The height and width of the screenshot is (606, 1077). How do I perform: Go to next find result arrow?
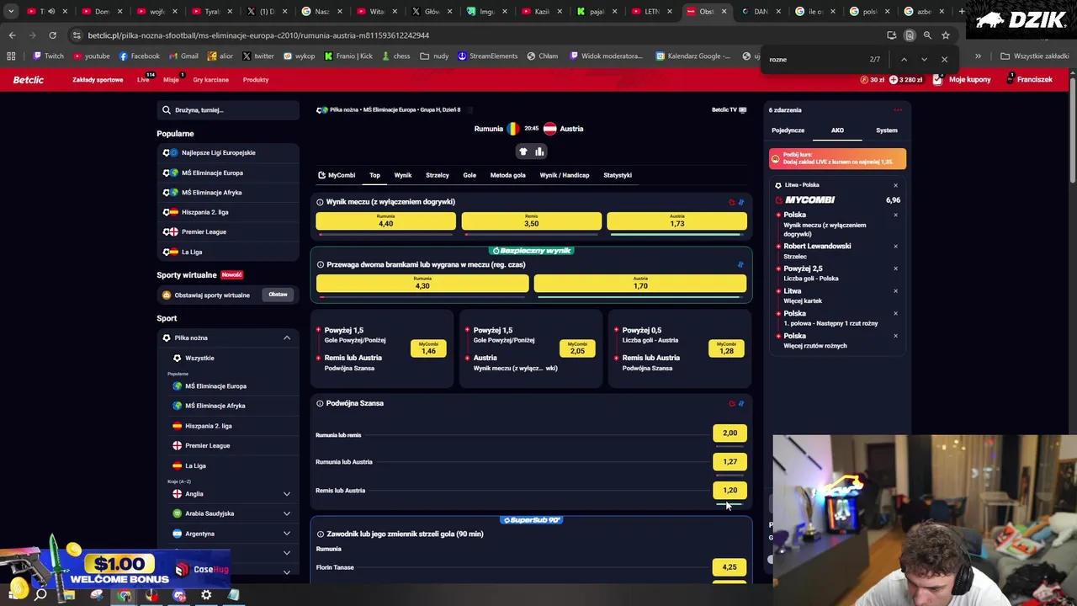924,59
